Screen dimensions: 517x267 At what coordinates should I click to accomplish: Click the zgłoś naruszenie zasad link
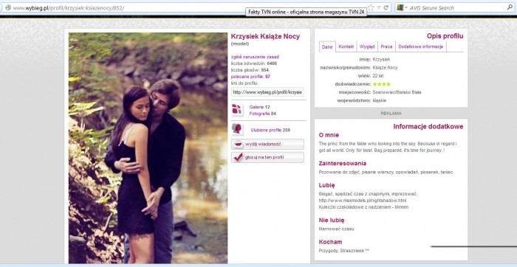pyautogui.click(x=255, y=57)
